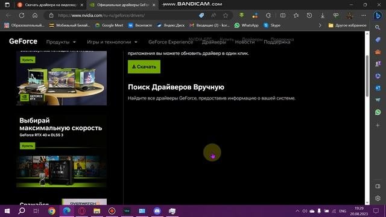Open the Яндекс.Диск bookmark
386x217 pixels.
tap(171, 25)
